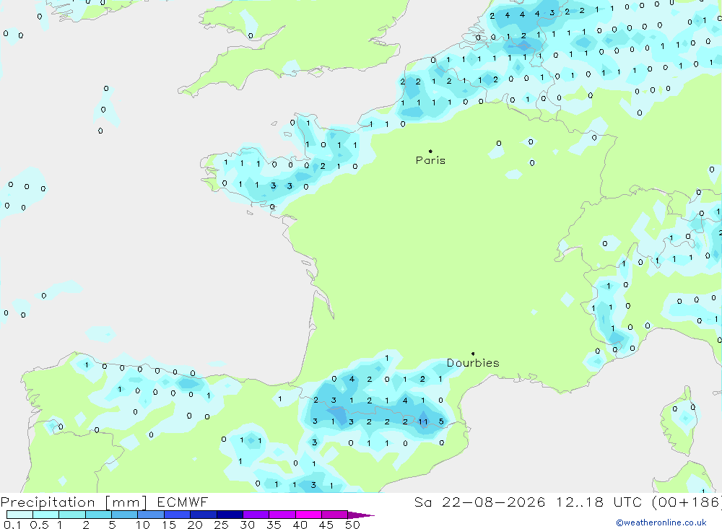Click the '0.5' legend scale label
The image size is (722, 529).
(x=39, y=525)
